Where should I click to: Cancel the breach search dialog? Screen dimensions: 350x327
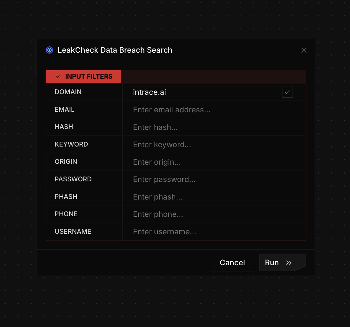pos(232,263)
